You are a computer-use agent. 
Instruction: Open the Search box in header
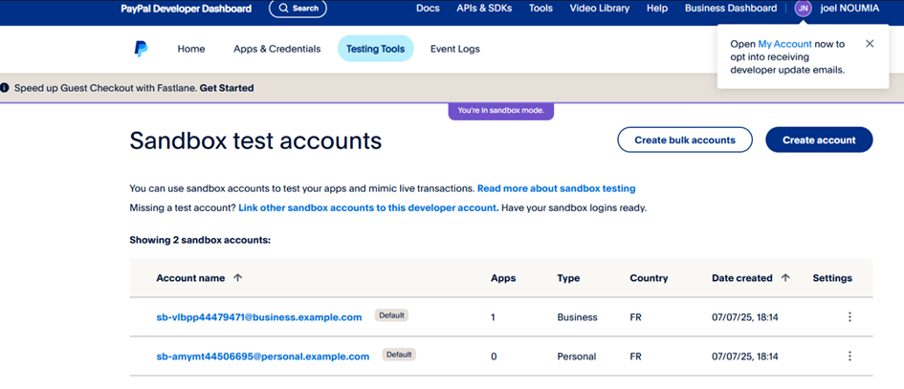[x=298, y=9]
